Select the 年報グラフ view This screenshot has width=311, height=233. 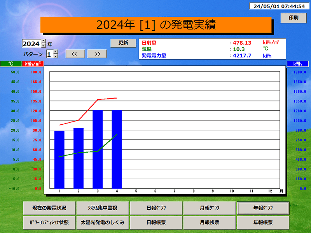263,208
